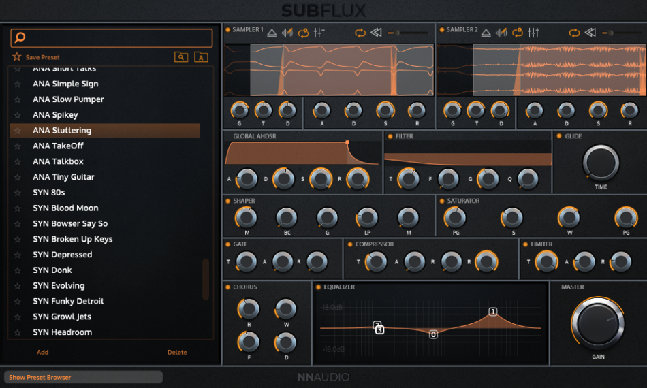Click the Master Gain knob
647x388 pixels.
598,324
